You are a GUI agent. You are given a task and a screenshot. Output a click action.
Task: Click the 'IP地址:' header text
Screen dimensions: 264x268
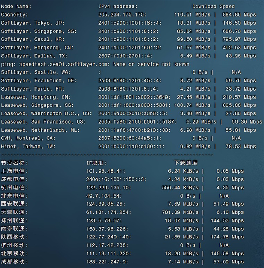coord(96,163)
